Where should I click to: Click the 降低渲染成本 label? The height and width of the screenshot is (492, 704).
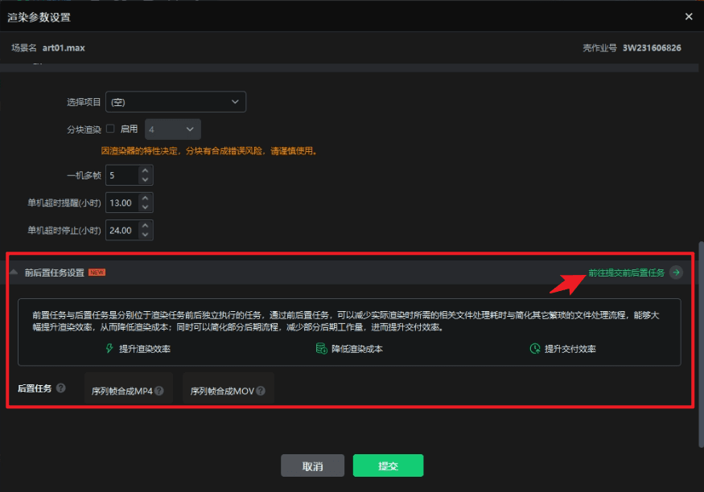pos(357,349)
